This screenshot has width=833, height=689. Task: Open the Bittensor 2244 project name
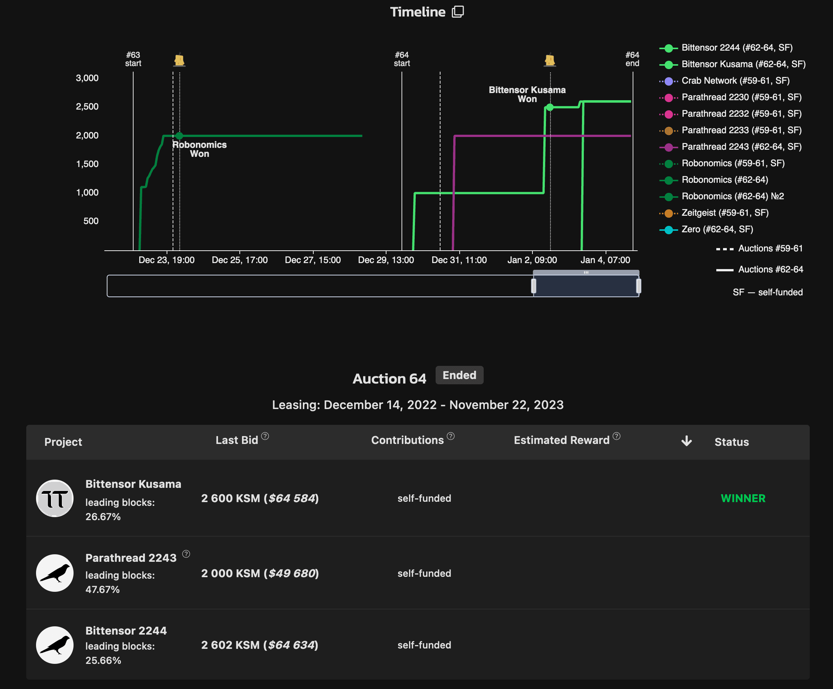(126, 631)
